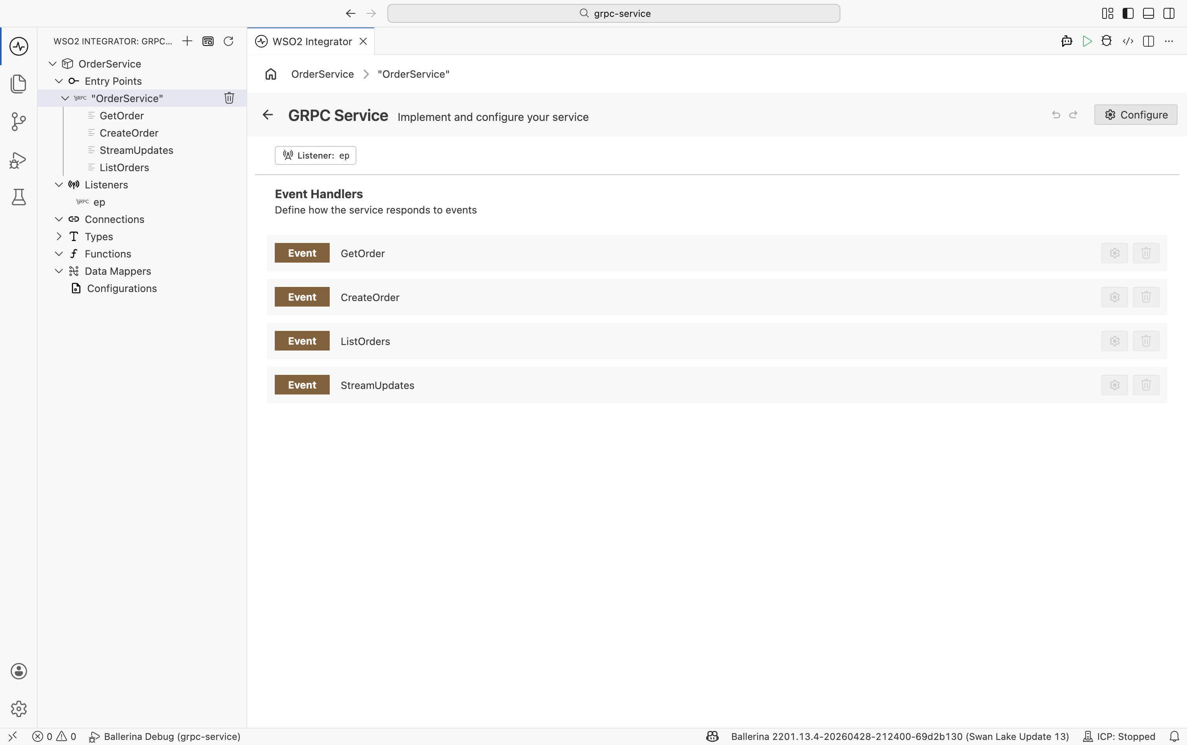Screen dimensions: 1187x745
Task: Delete the StreamUpdates event handler
Action: pyautogui.click(x=1146, y=385)
